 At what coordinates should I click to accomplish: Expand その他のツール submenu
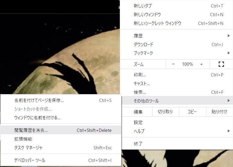[x=177, y=101]
